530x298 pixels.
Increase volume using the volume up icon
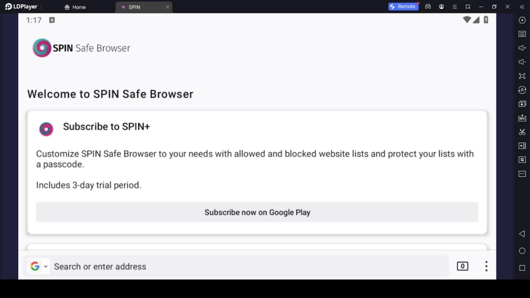[x=522, y=48]
